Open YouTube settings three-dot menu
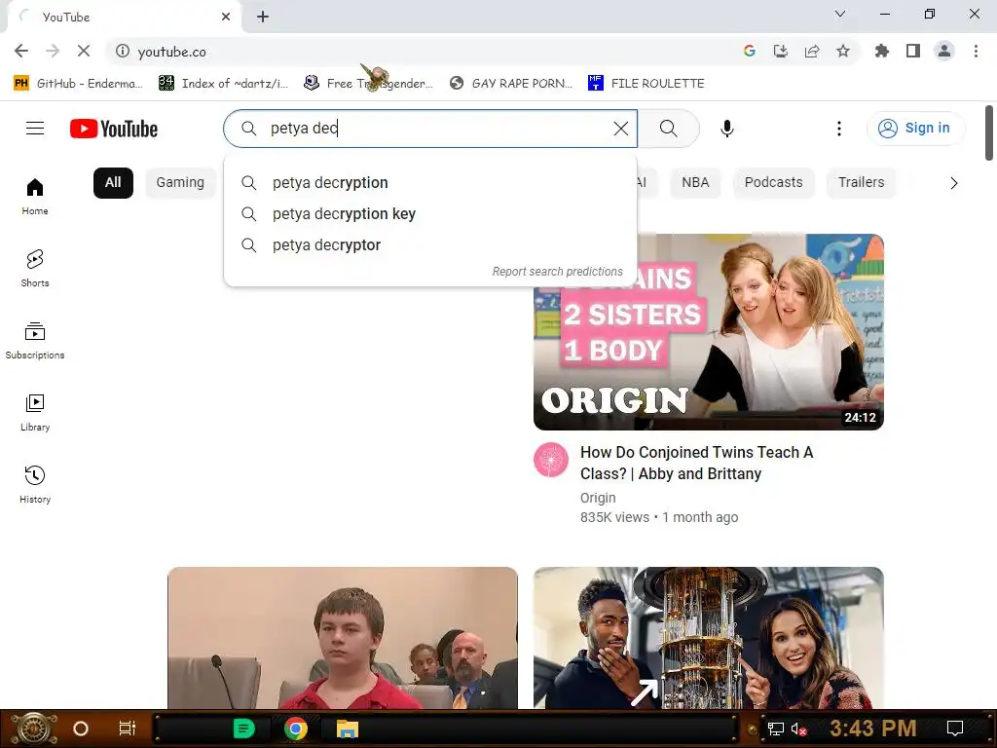The height and width of the screenshot is (748, 997). click(x=838, y=129)
